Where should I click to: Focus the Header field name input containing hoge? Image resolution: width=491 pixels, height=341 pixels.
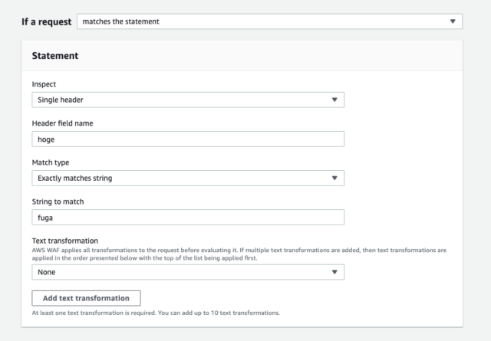click(x=188, y=139)
